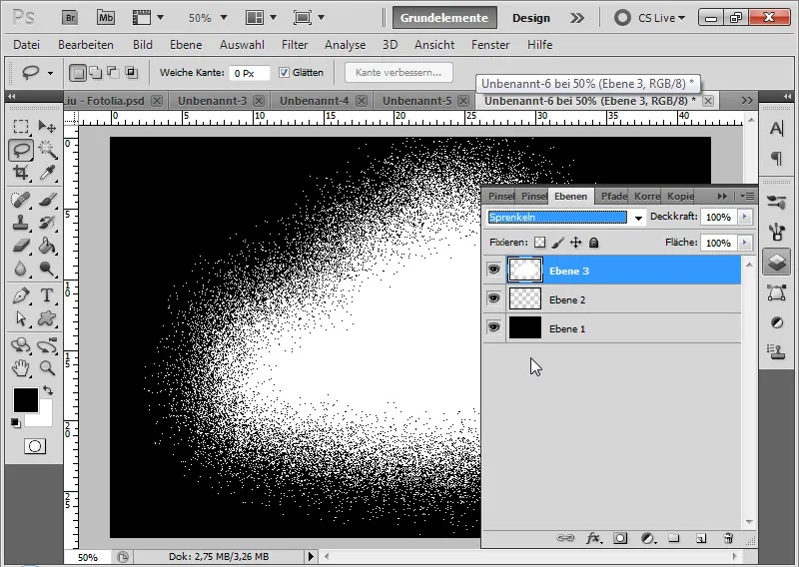Choose the Subtract from selection mode
This screenshot has width=799, height=567.
coord(113,73)
